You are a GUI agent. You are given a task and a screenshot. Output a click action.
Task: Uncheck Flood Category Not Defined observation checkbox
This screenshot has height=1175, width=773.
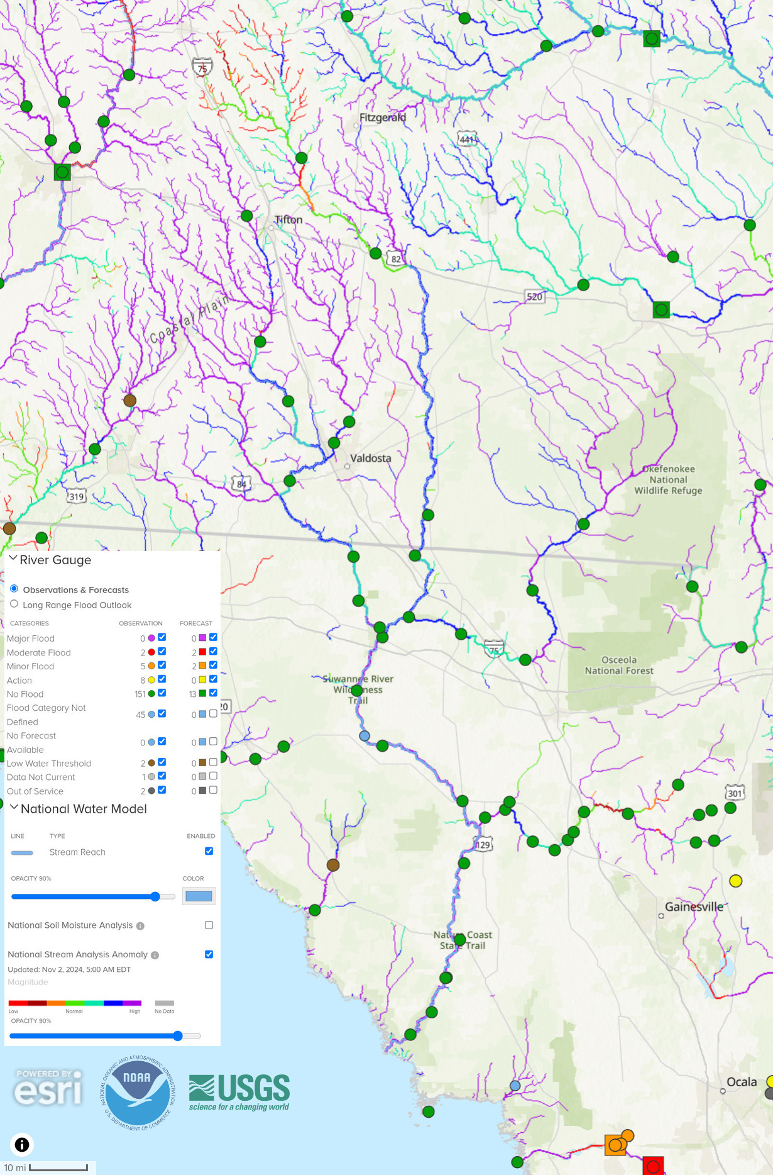tap(162, 714)
